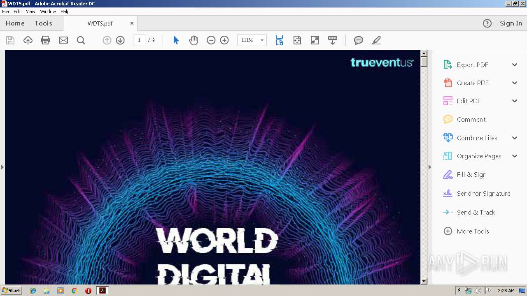Expand the Export PDF chevron
This screenshot has height=296, width=527.
point(515,65)
